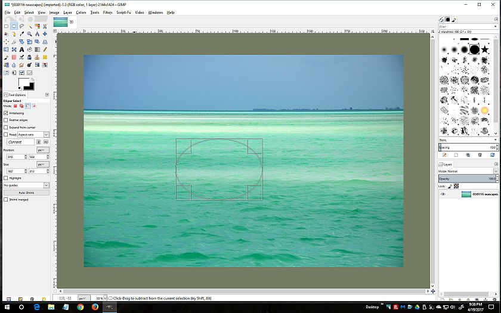
Task: Click the Auto Shrink button
Action: click(x=26, y=193)
